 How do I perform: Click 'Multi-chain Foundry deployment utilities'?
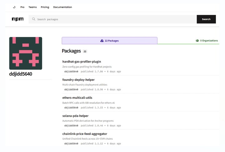(x=85, y=85)
